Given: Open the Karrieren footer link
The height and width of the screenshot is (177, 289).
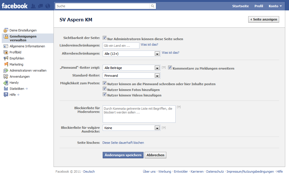Looking at the screenshot, I should pyautogui.click(x=197, y=172).
